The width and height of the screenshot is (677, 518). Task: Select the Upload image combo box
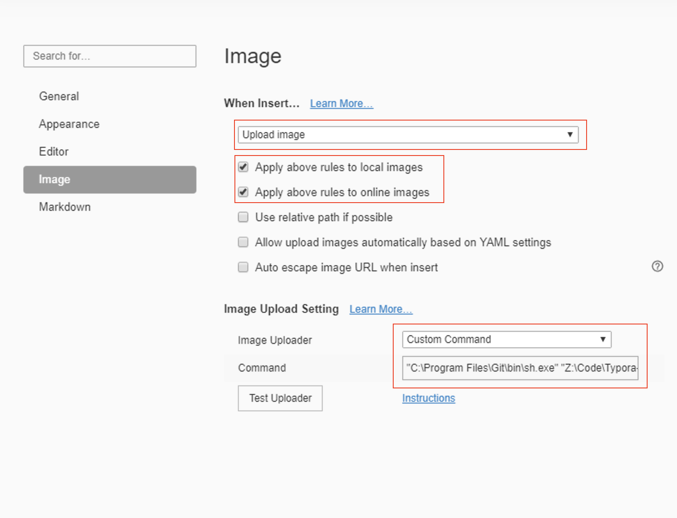(x=408, y=135)
